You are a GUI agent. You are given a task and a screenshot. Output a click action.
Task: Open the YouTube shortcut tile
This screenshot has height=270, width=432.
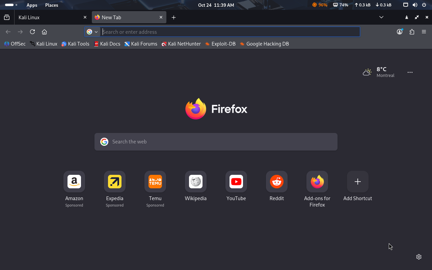tap(236, 182)
